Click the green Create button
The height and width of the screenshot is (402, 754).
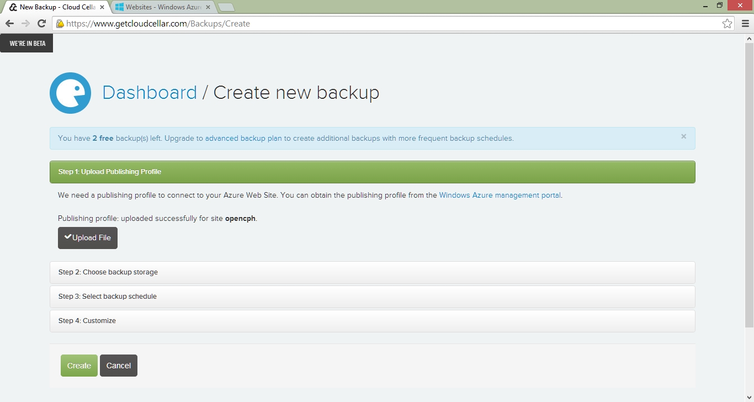(79, 366)
